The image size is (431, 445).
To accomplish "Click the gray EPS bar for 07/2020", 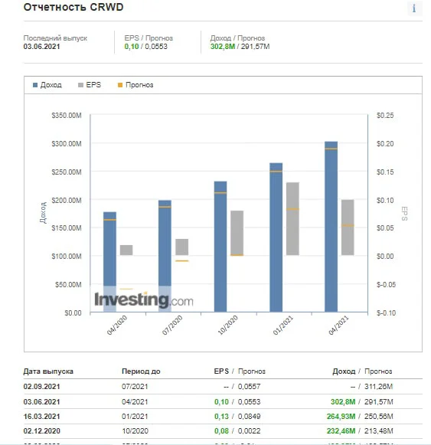I will 182,247.
